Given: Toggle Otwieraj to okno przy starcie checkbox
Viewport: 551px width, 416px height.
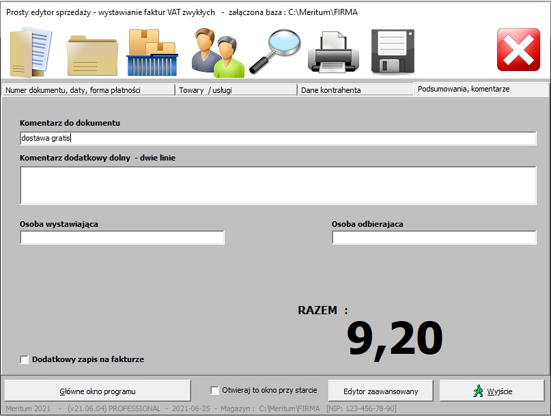Looking at the screenshot, I should tap(215, 391).
